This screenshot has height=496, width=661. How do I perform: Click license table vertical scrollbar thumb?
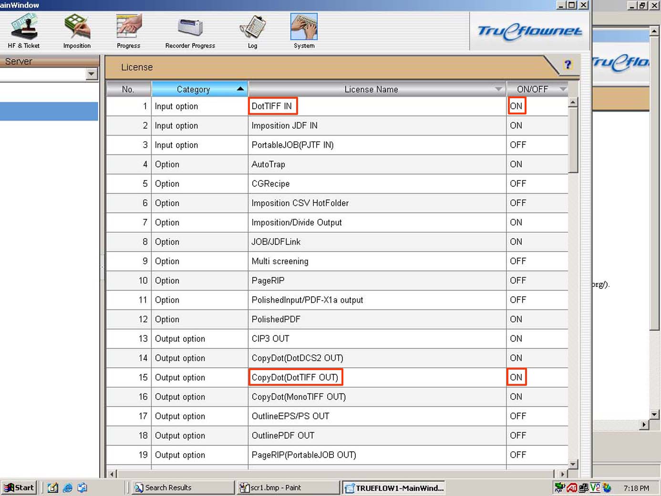point(573,140)
